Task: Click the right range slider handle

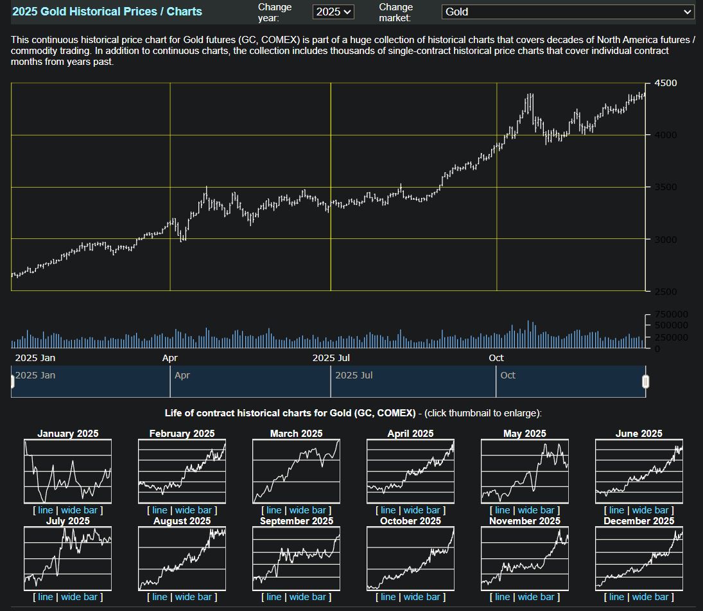Action: (x=646, y=382)
